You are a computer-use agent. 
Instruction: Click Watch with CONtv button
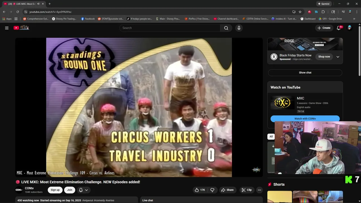coord(305,119)
